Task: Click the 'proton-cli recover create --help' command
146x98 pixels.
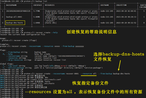Action: pyautogui.click(x=41, y=32)
